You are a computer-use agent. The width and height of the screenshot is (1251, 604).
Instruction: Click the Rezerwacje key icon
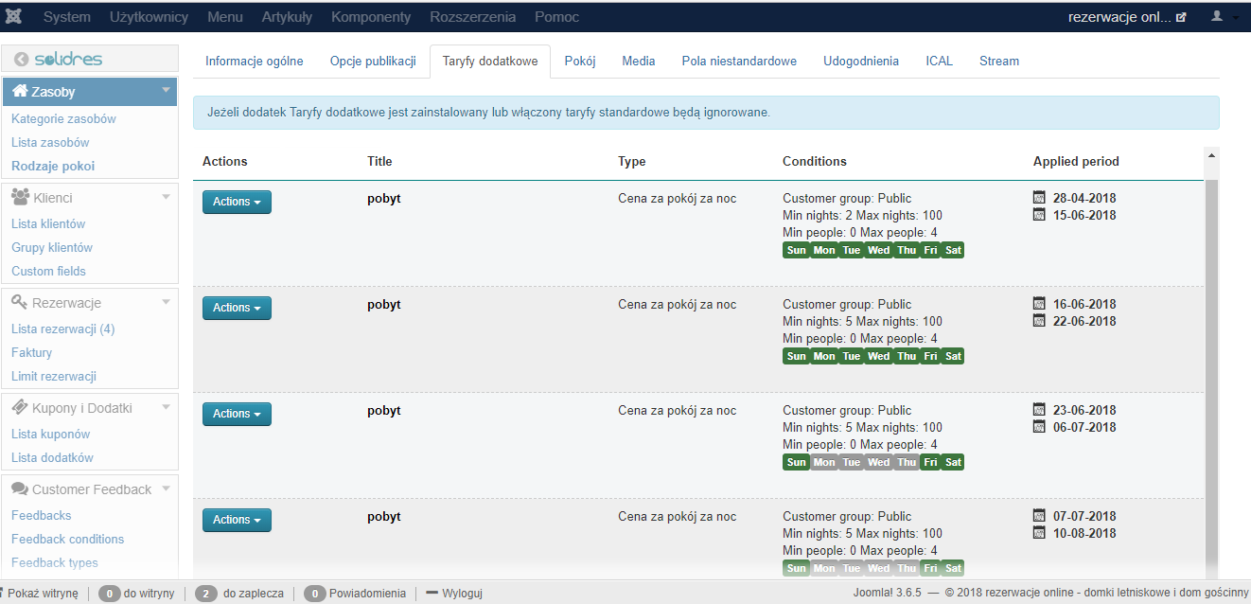(20, 302)
